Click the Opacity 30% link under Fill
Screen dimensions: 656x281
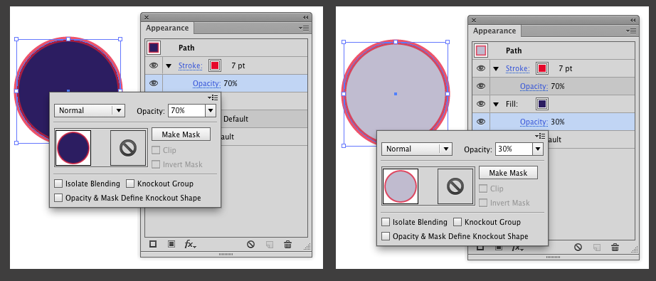pyautogui.click(x=534, y=122)
